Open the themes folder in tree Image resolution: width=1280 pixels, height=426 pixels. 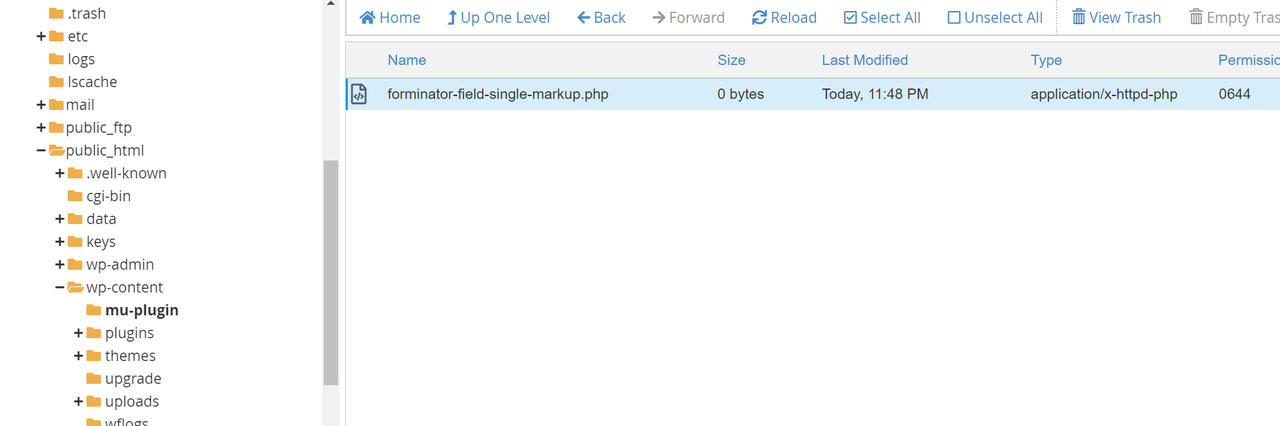(x=130, y=355)
